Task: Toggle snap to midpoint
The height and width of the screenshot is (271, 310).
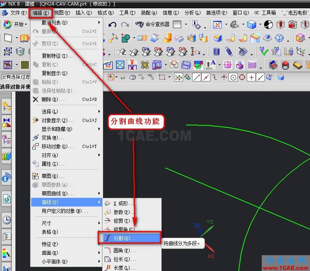Action: pyautogui.click(x=206, y=78)
